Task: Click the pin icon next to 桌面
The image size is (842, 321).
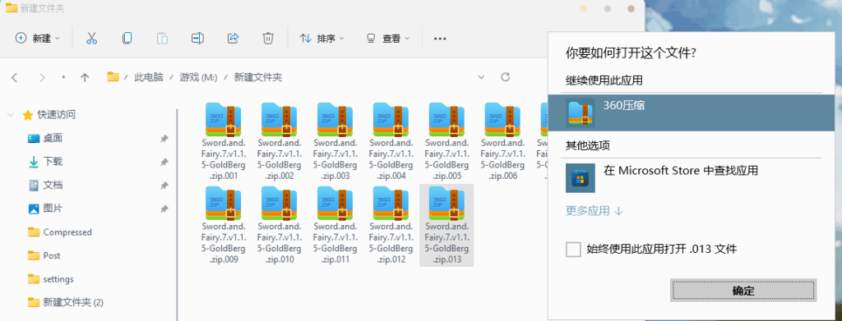Action: pos(164,139)
